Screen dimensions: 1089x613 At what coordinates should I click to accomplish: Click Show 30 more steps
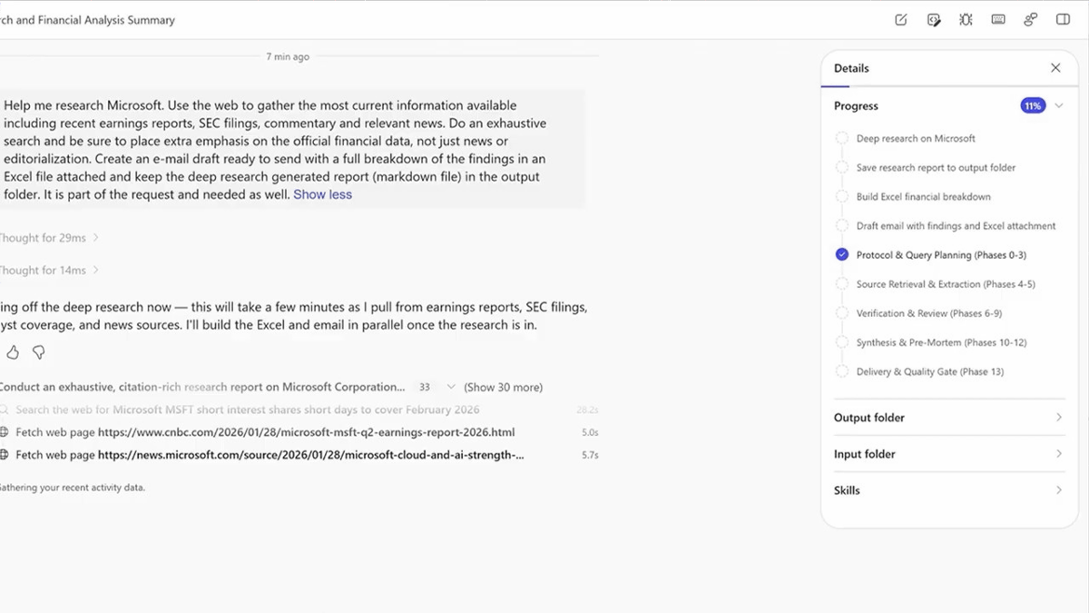click(x=503, y=388)
